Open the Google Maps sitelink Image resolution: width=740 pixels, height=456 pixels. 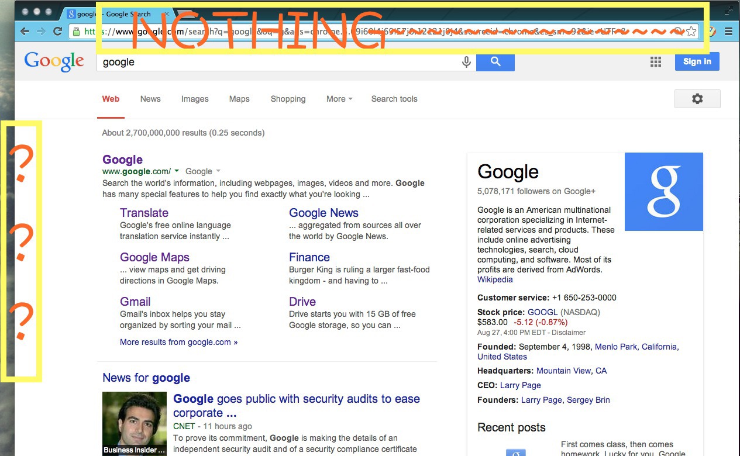154,257
